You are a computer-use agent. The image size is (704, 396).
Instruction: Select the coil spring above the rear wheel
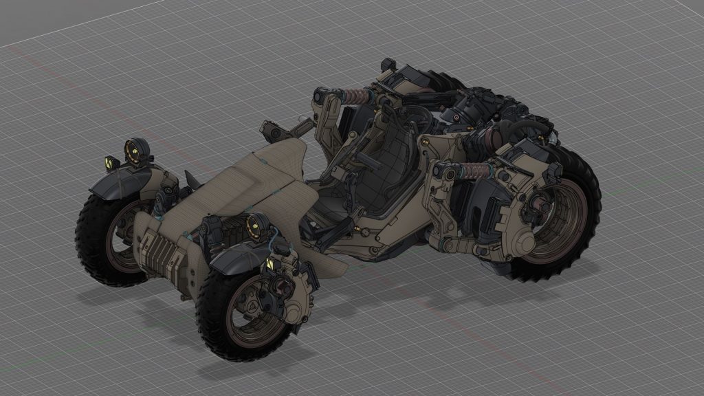[x=477, y=171]
